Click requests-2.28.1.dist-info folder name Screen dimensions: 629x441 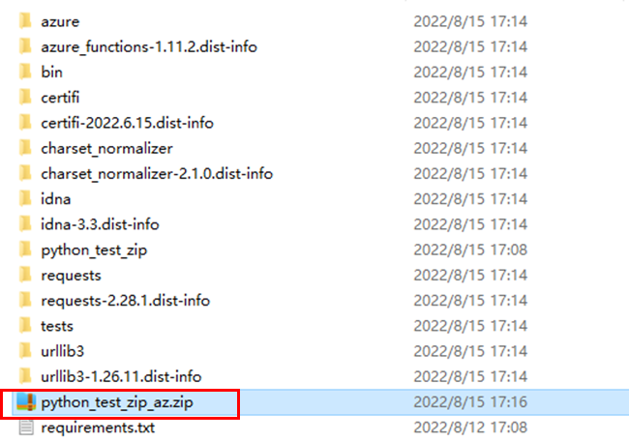pyautogui.click(x=125, y=300)
